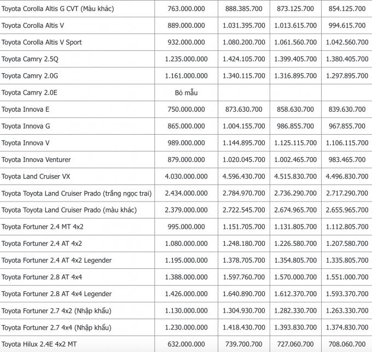372x352 pixels.
Task: Click the 750.000.000 price for Innova E
Action: coord(186,109)
